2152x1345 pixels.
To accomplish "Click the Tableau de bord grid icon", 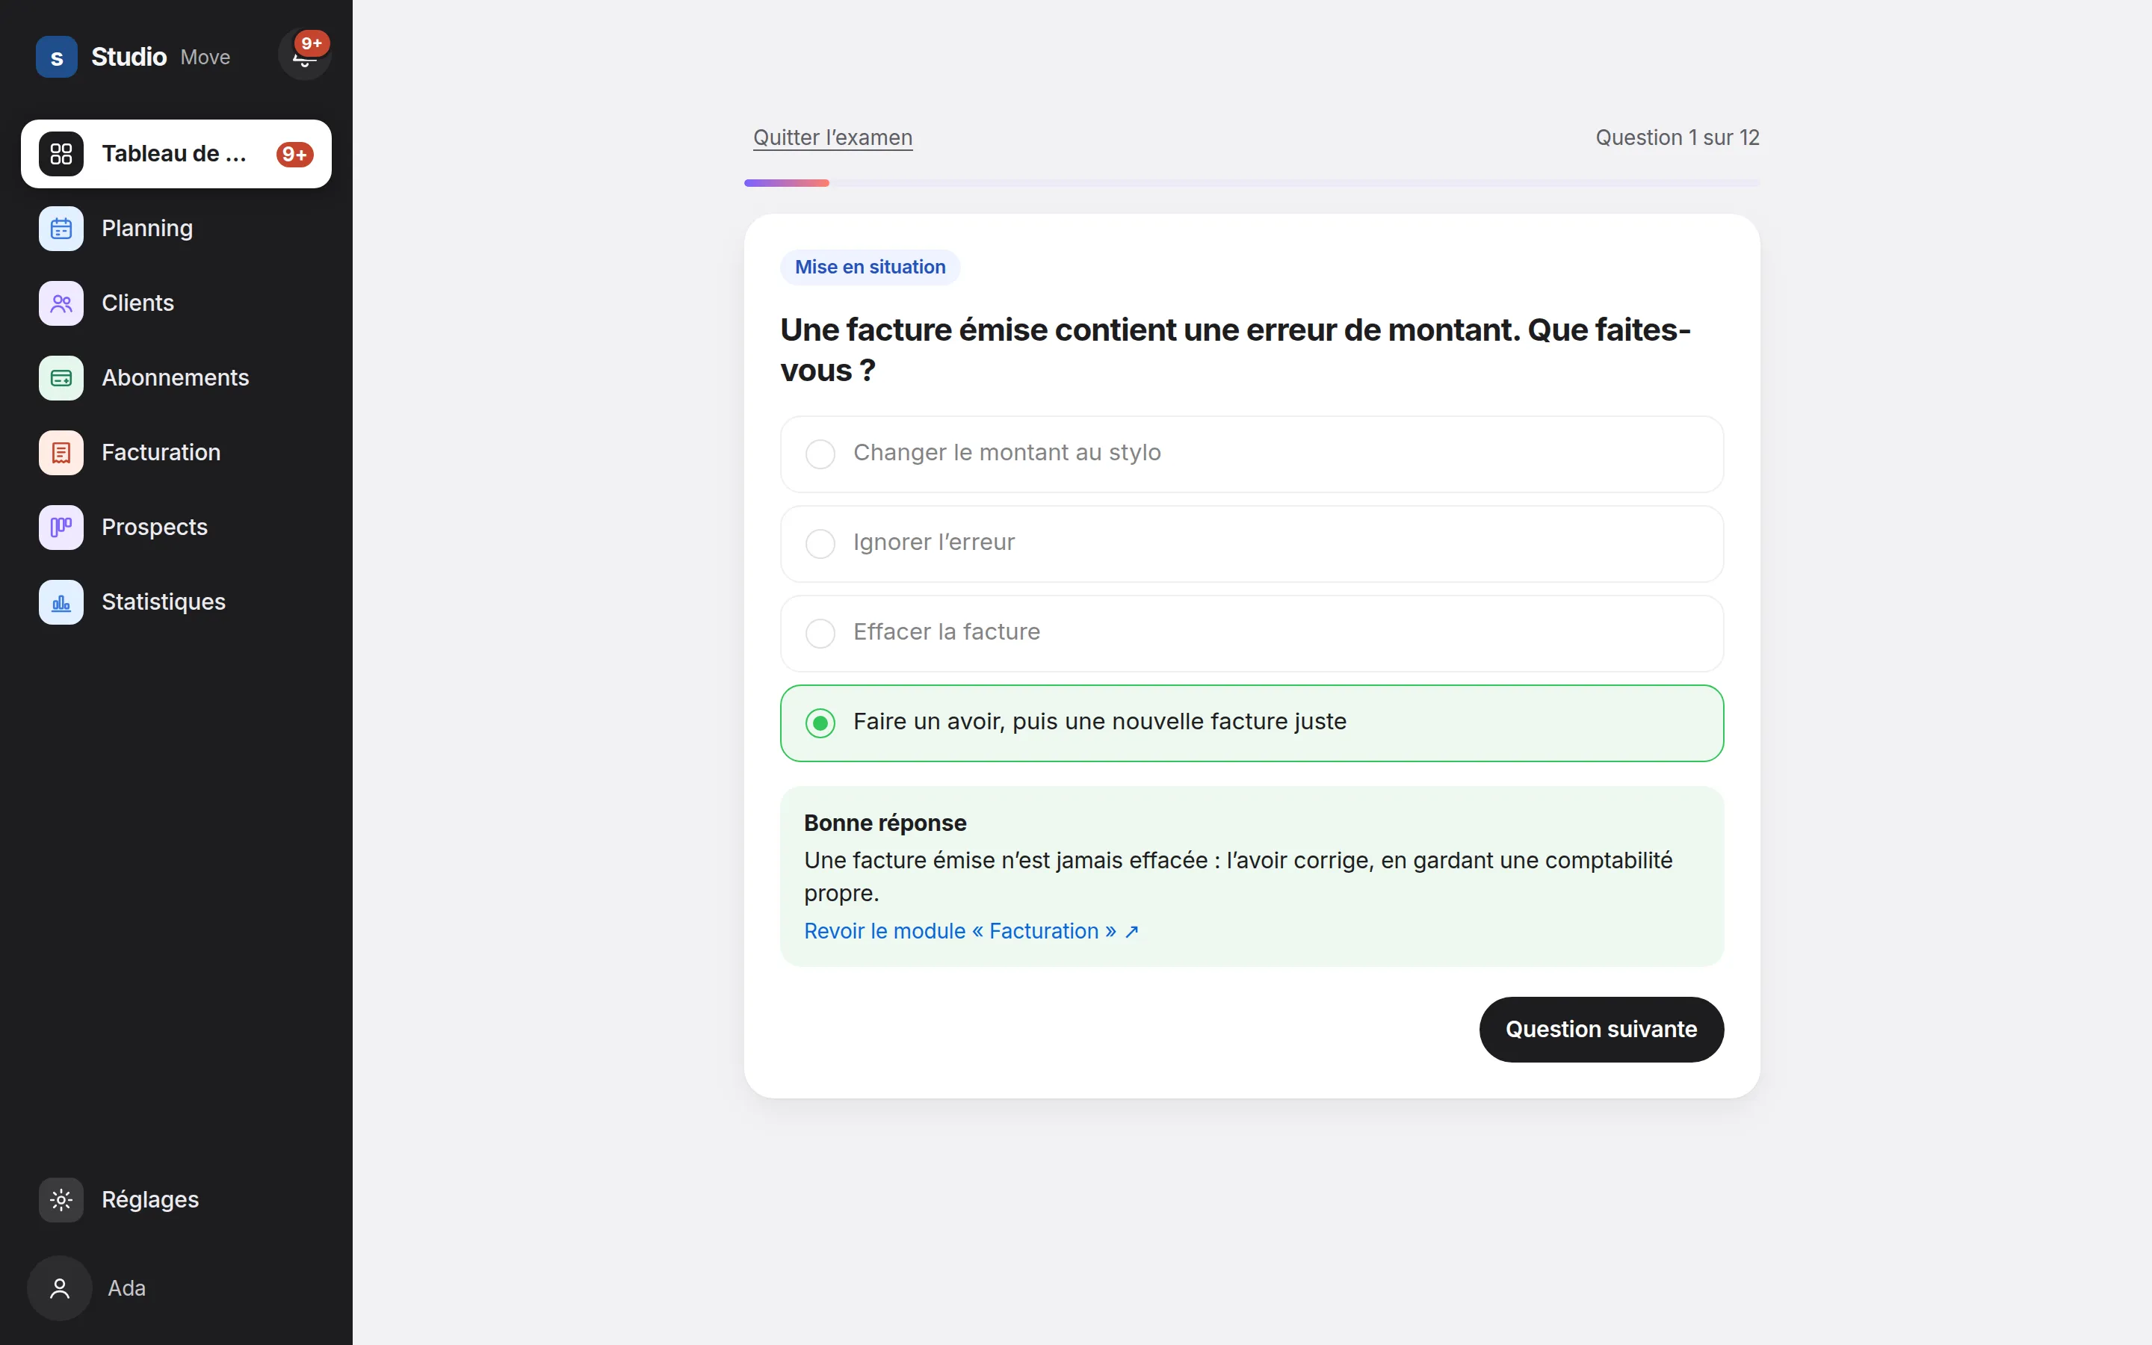I will click(61, 154).
